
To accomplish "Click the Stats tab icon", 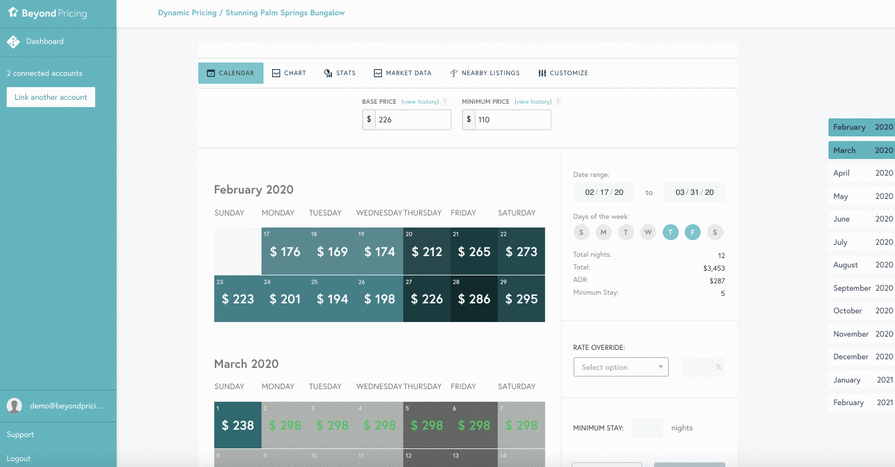I will [328, 73].
